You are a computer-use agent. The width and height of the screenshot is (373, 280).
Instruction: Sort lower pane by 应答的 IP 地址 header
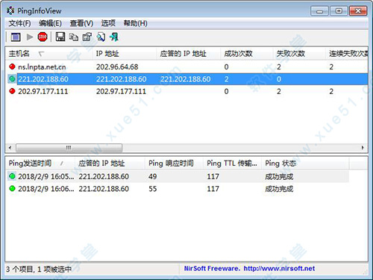(110, 164)
